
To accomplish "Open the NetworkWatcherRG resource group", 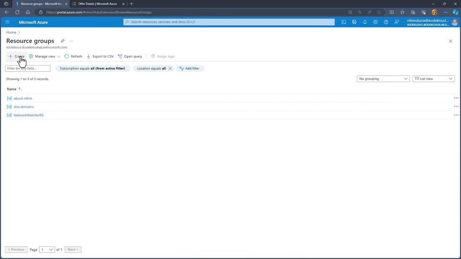I will [29, 115].
